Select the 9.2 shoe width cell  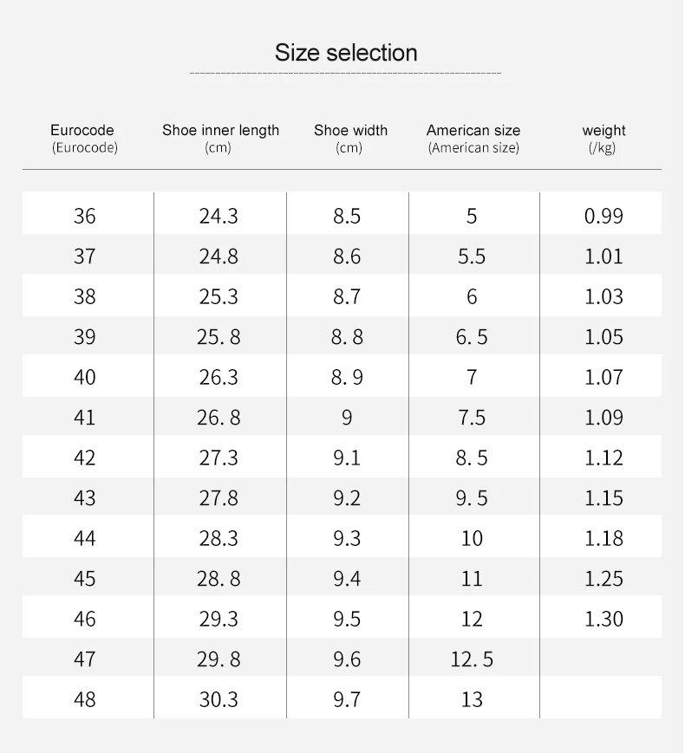[347, 498]
